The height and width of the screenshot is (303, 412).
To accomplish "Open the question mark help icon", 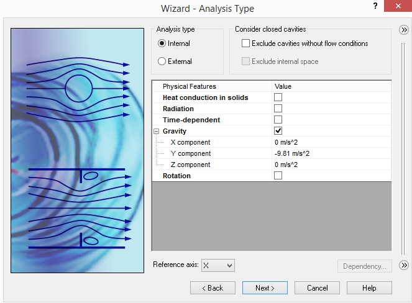I will pos(375,6).
